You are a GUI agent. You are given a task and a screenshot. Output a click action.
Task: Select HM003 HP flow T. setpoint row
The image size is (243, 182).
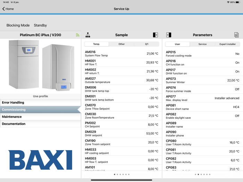coord(121,160)
